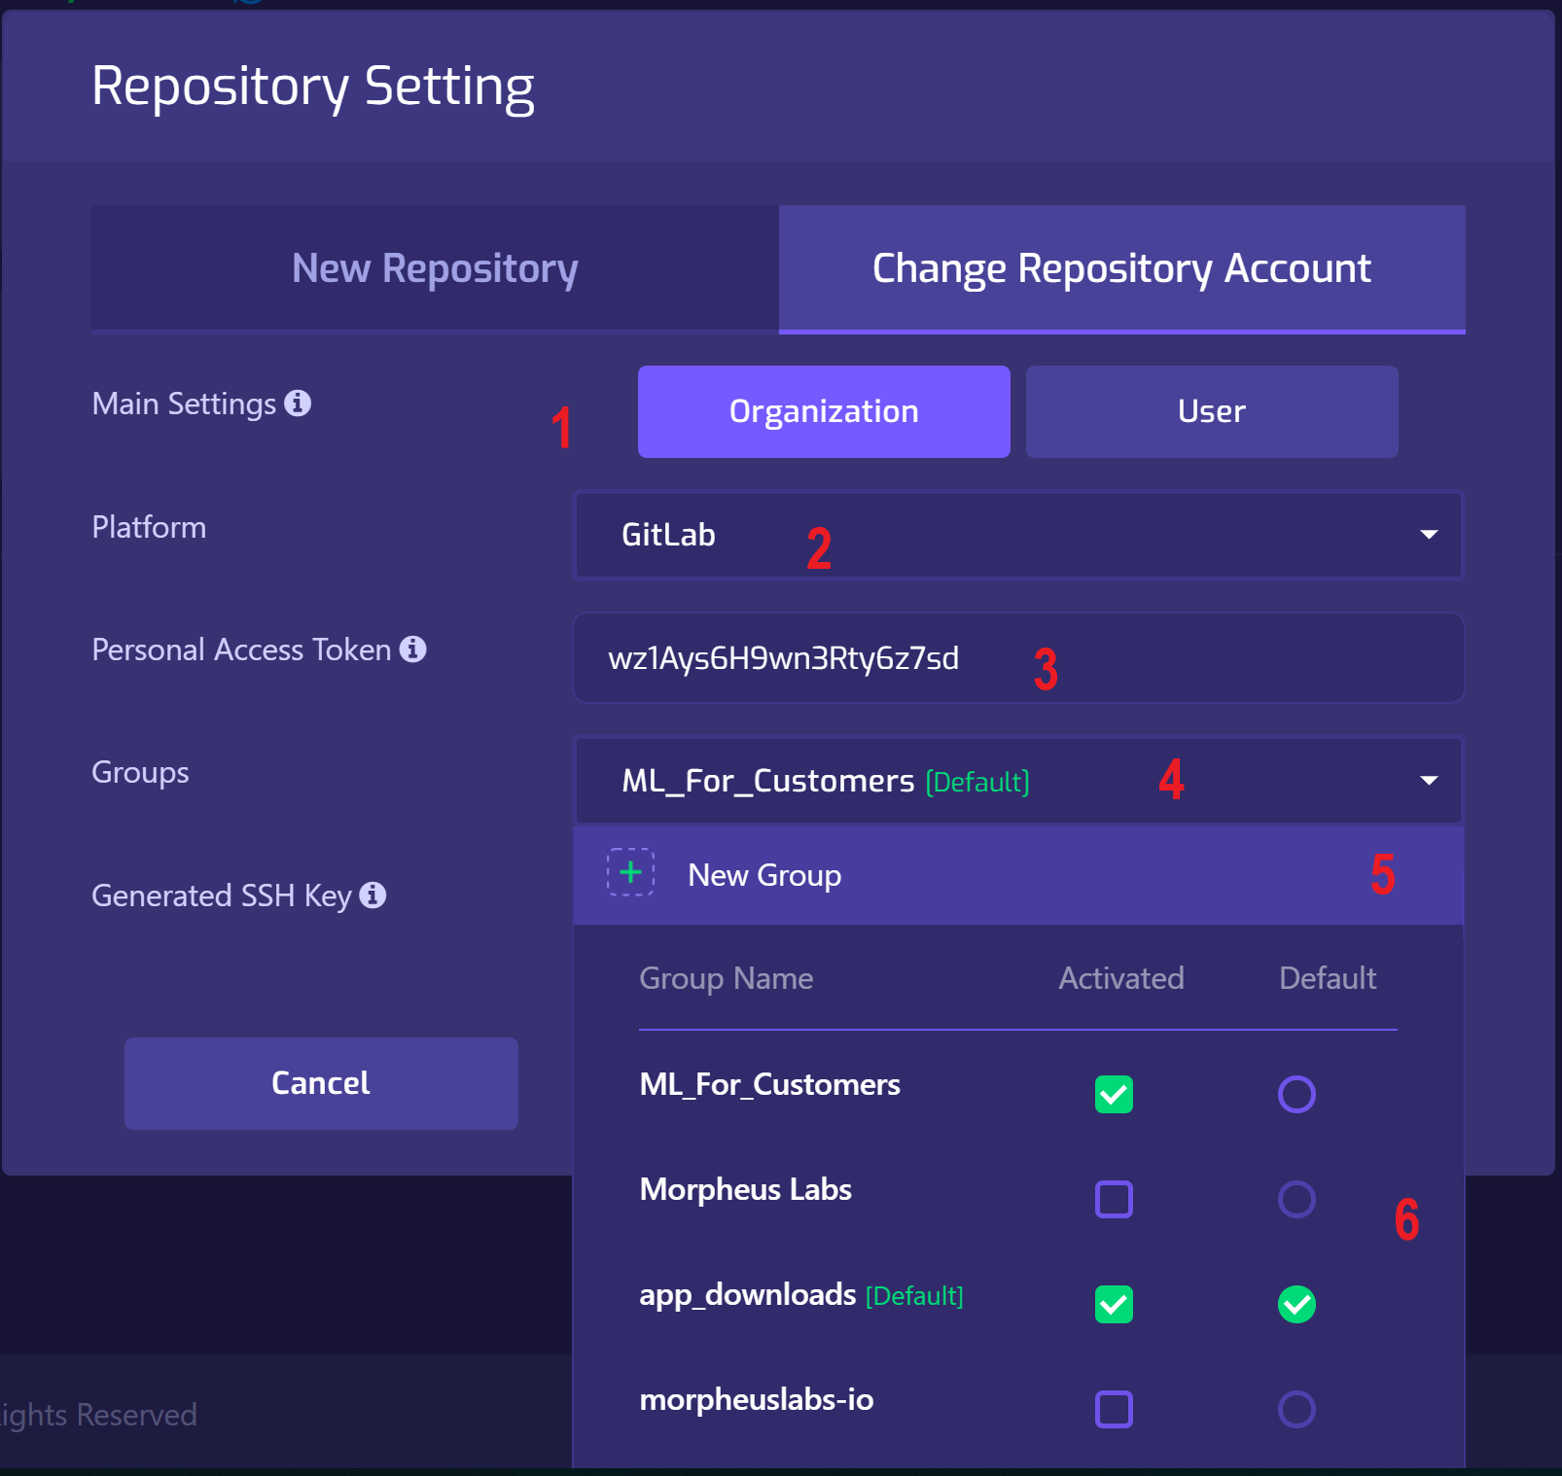Collapse the Groups dropdown arrow
This screenshot has height=1476, width=1562.
pyautogui.click(x=1429, y=781)
